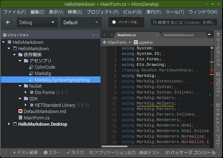Collapse the HelloMarkdown solution node
The width and height of the screenshot is (223, 158).
(x=4, y=42)
